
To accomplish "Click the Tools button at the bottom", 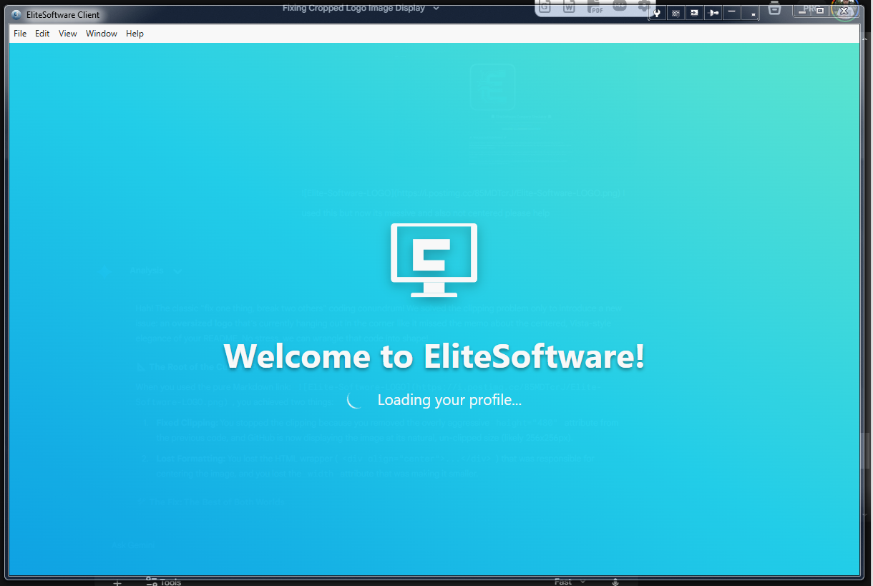I will (x=164, y=582).
